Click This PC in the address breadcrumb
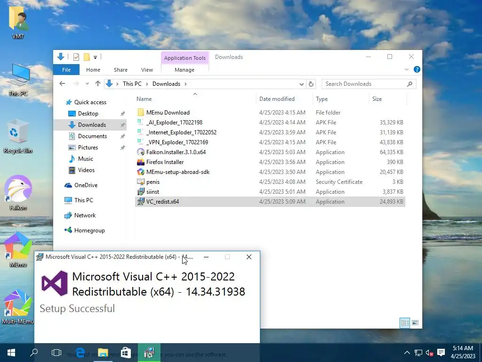Screen dimensions: 482x362 [132, 84]
